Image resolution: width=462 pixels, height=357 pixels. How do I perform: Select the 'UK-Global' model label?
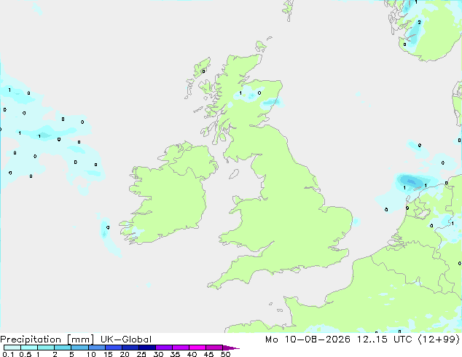pyautogui.click(x=126, y=340)
